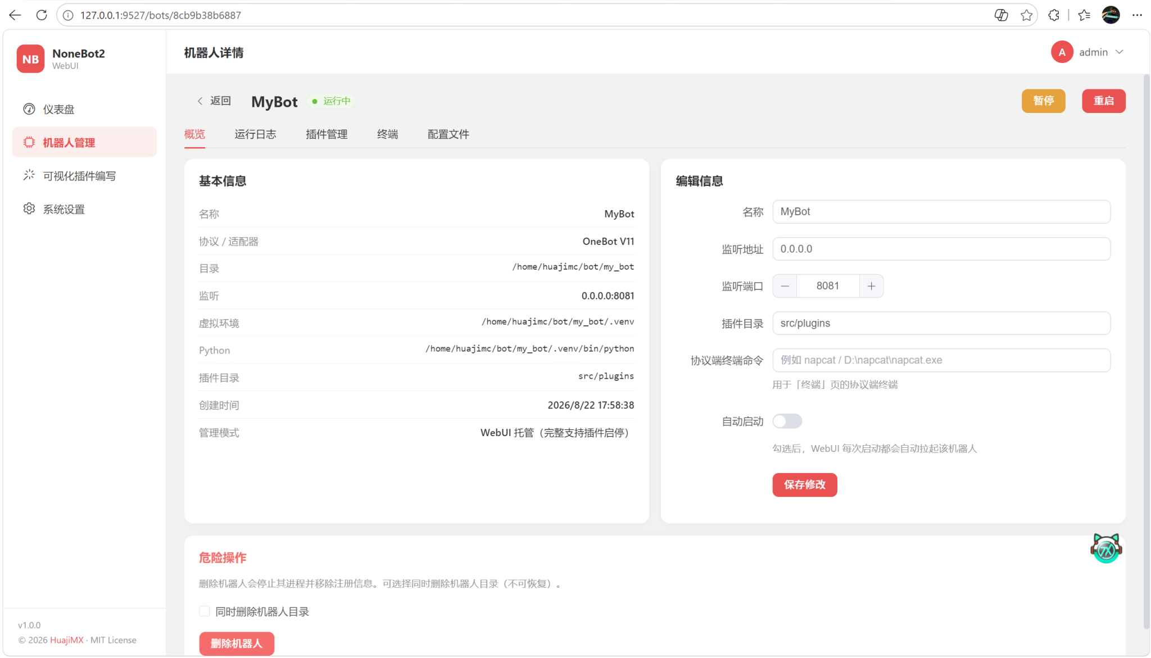1151x658 pixels.
Task: Click the directory value /home/huajimc/bot/my_bot
Action: 573,267
